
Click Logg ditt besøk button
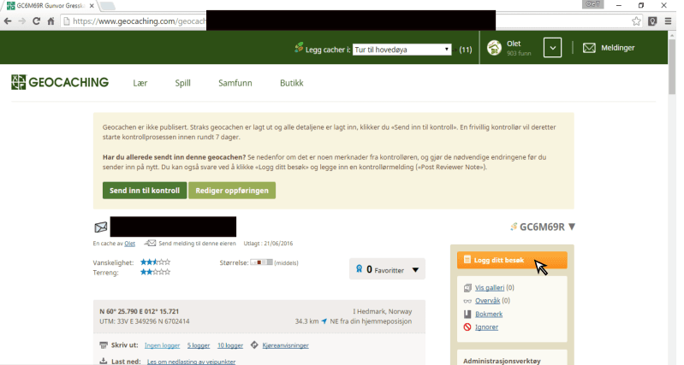click(x=512, y=260)
